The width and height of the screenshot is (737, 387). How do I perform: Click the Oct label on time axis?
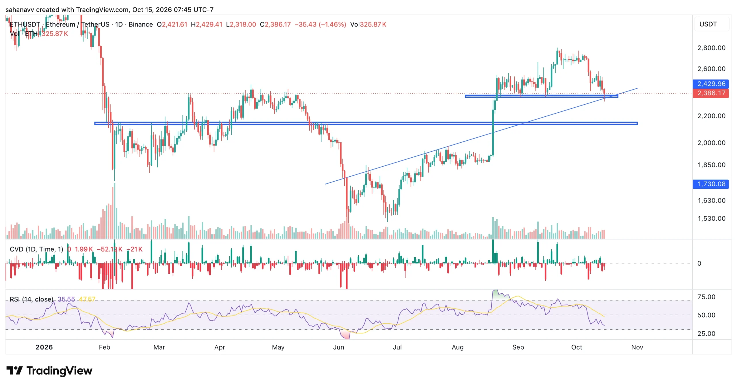pyautogui.click(x=576, y=347)
